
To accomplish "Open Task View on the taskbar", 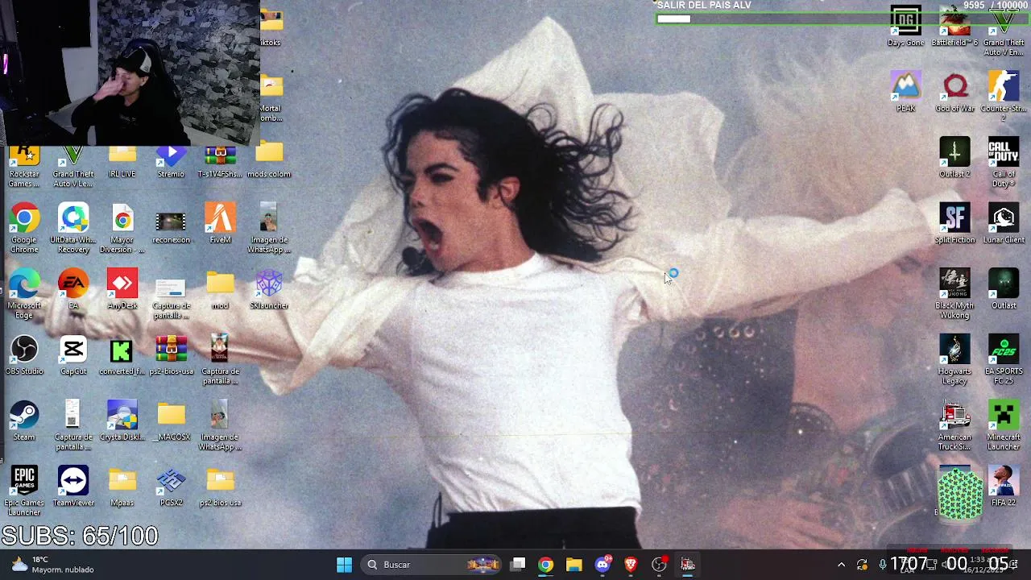I will click(x=518, y=565).
